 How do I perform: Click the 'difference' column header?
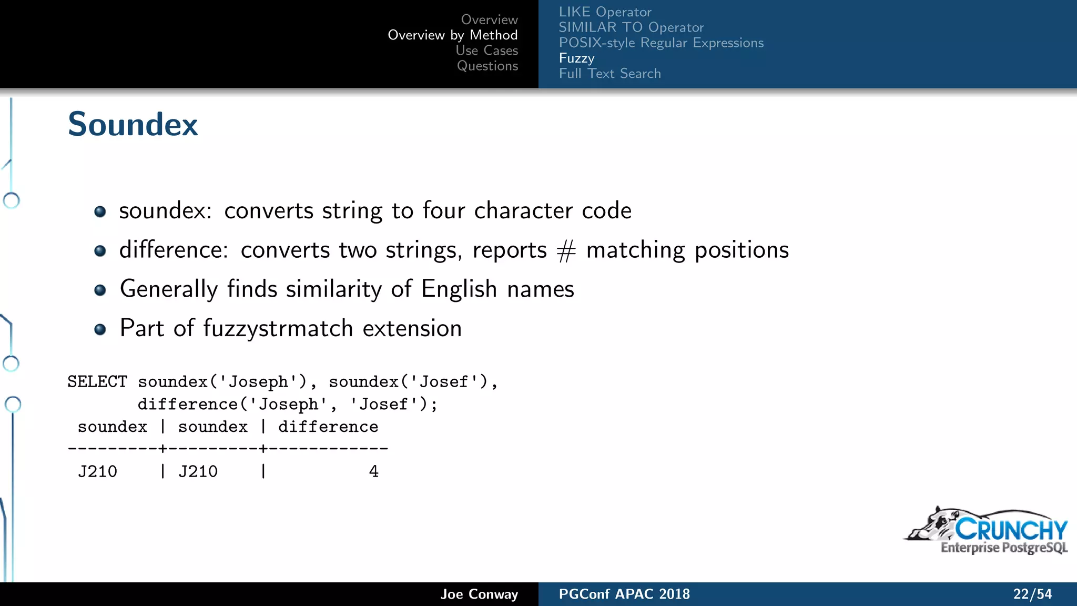coord(328,427)
